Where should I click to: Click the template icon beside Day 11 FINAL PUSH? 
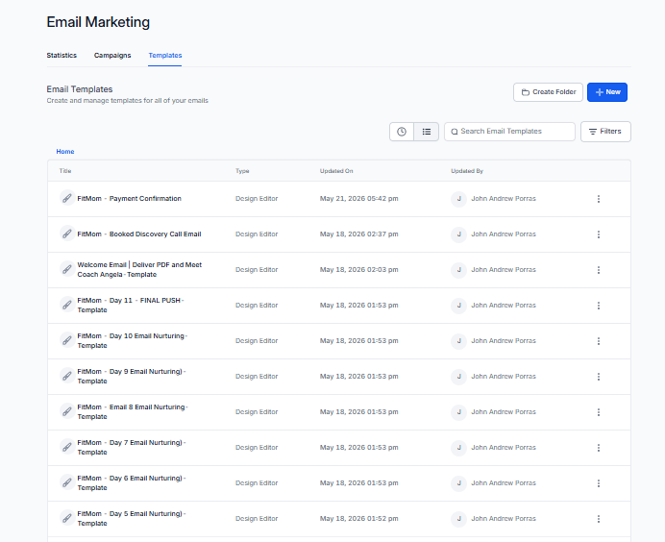pyautogui.click(x=67, y=305)
